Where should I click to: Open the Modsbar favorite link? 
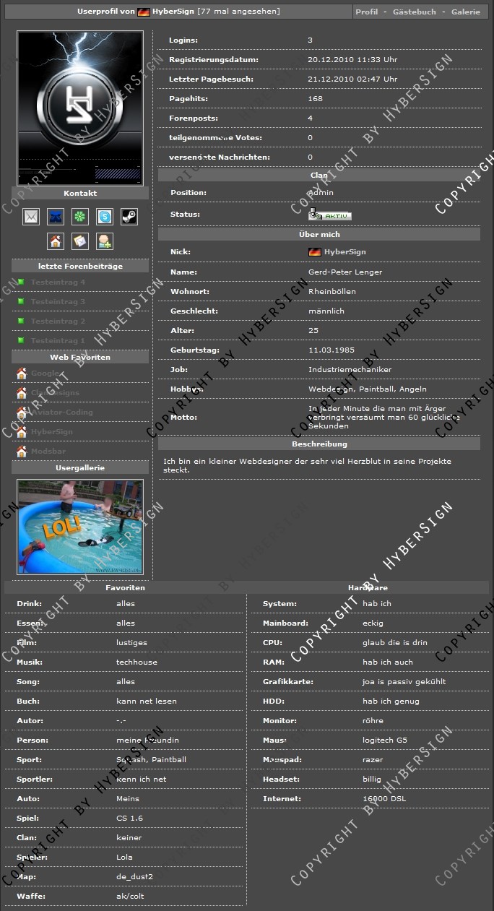coord(48,452)
